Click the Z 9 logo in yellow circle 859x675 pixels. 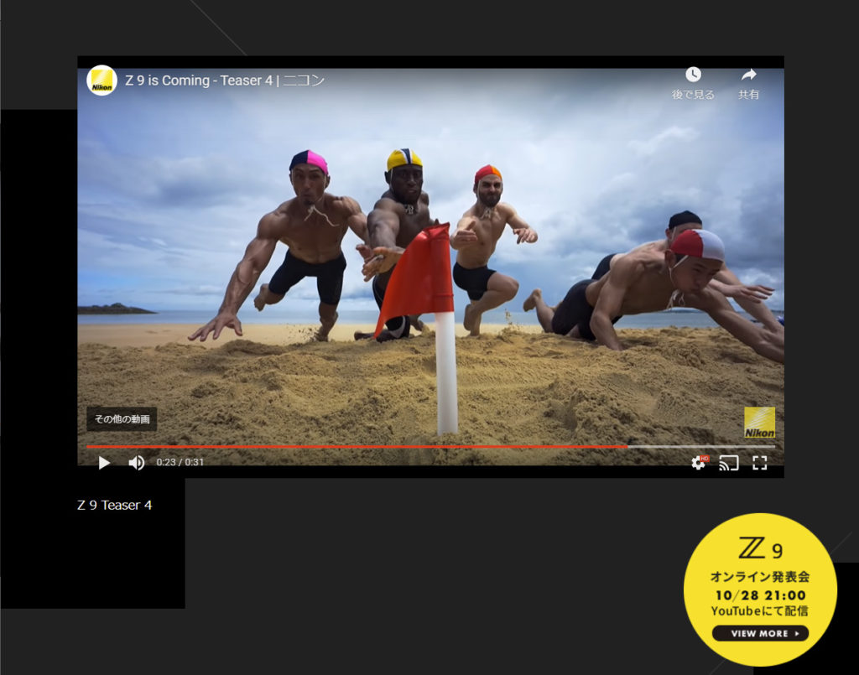pos(760,549)
